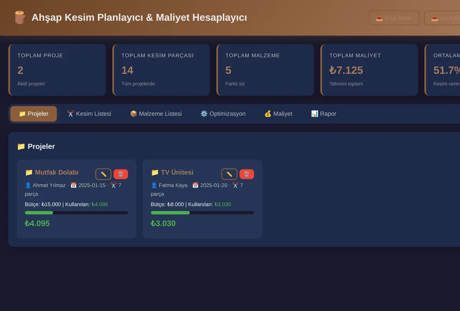Click trash delete icon on TV Ünitesi
Image resolution: width=460 pixels, height=311 pixels.
pos(246,174)
